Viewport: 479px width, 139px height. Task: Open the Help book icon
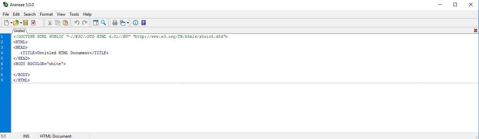144,23
